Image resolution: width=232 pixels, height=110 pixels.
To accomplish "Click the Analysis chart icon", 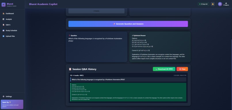I will 3,19.
